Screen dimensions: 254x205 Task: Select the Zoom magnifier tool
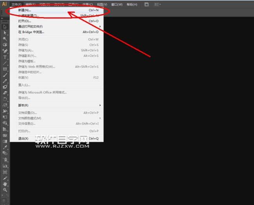click(x=5, y=190)
